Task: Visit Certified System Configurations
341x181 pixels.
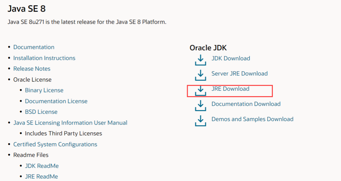Action: (55, 144)
